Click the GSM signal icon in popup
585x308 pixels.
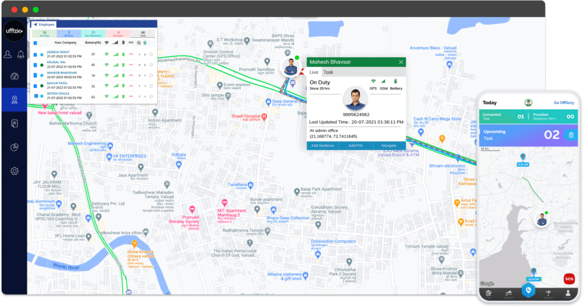coord(383,81)
